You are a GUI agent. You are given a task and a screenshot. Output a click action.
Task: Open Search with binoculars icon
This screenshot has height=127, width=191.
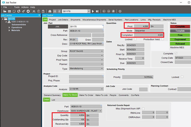[x=50, y=11]
